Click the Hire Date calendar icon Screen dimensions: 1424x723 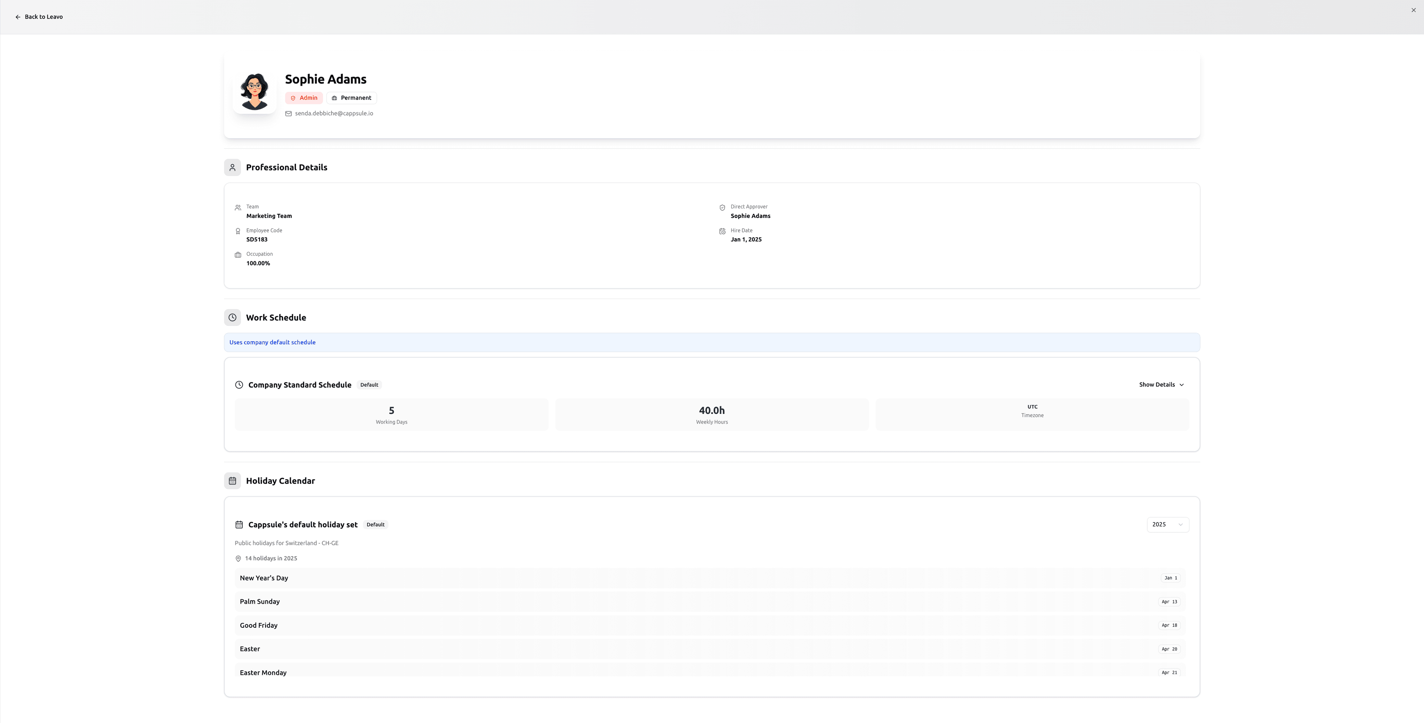click(722, 231)
